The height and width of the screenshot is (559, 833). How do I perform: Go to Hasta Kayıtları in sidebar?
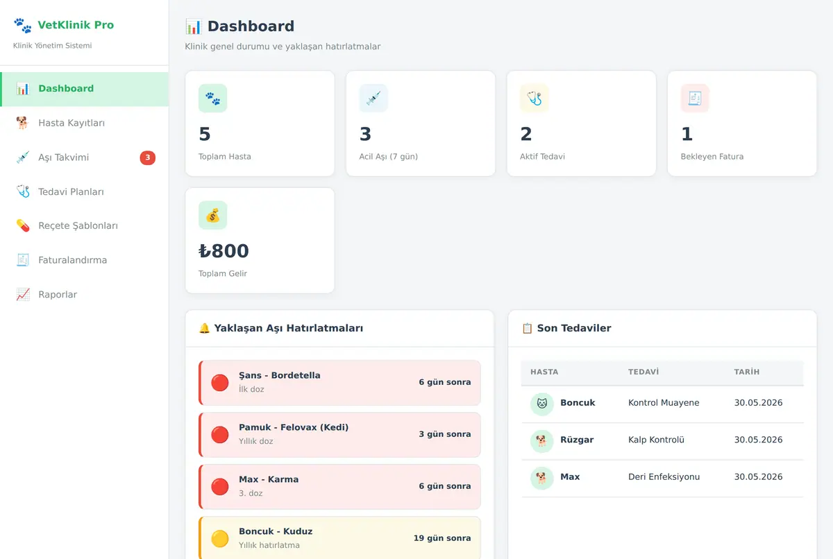click(84, 123)
